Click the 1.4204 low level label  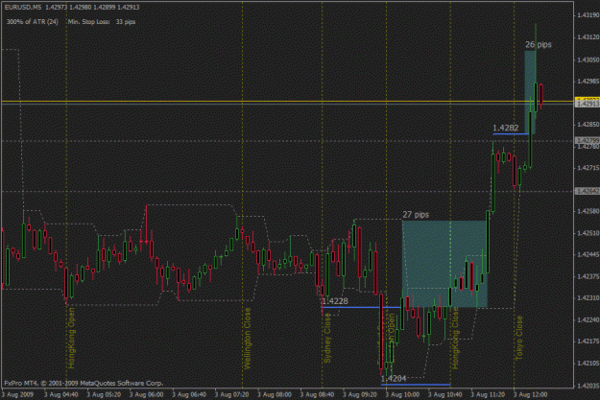(x=394, y=379)
